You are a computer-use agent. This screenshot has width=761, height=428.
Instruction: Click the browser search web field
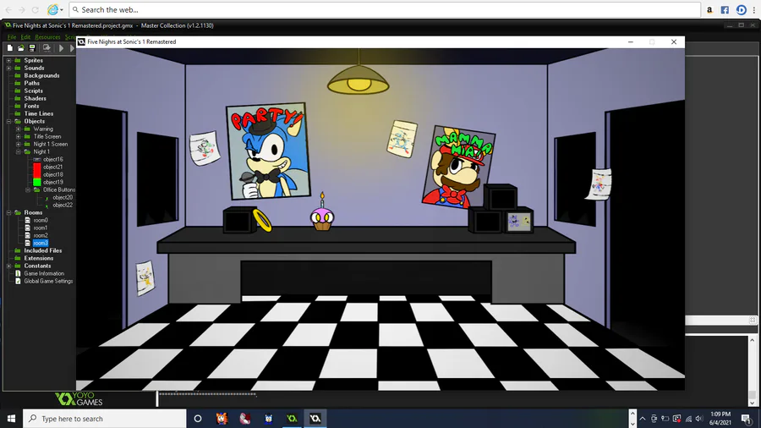click(385, 9)
